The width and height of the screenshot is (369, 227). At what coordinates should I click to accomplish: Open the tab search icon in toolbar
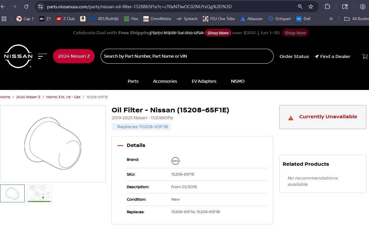pyautogui.click(x=345, y=7)
